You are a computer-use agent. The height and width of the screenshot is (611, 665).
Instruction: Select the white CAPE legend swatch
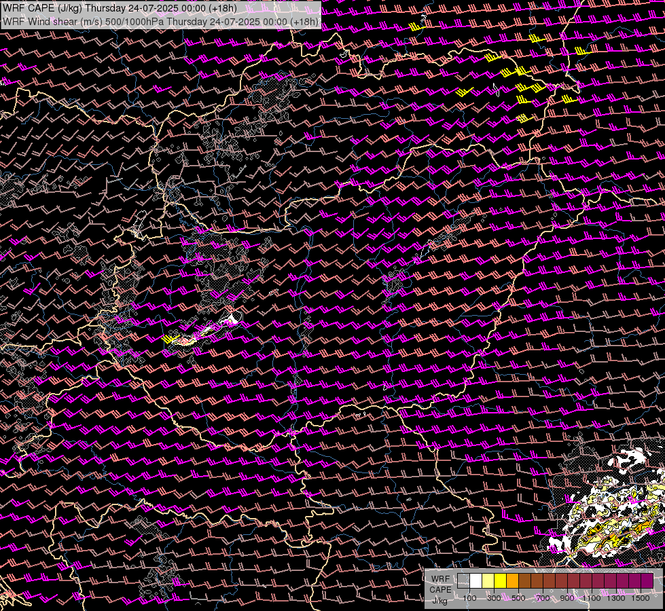[x=476, y=580]
